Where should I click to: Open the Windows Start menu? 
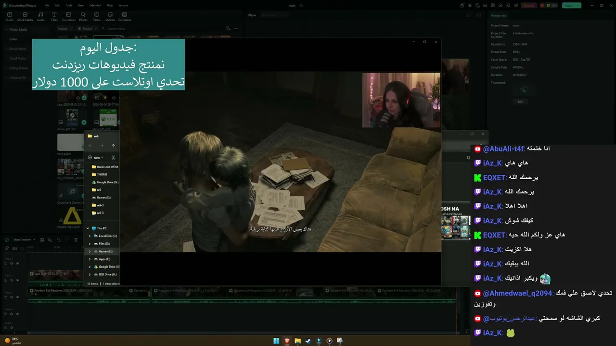click(276, 341)
